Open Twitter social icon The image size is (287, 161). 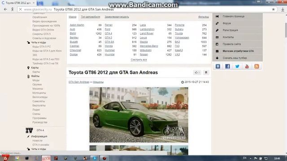(x=237, y=66)
